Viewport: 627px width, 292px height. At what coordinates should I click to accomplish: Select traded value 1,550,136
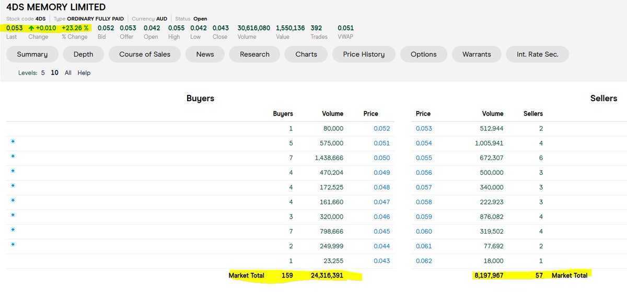[290, 28]
